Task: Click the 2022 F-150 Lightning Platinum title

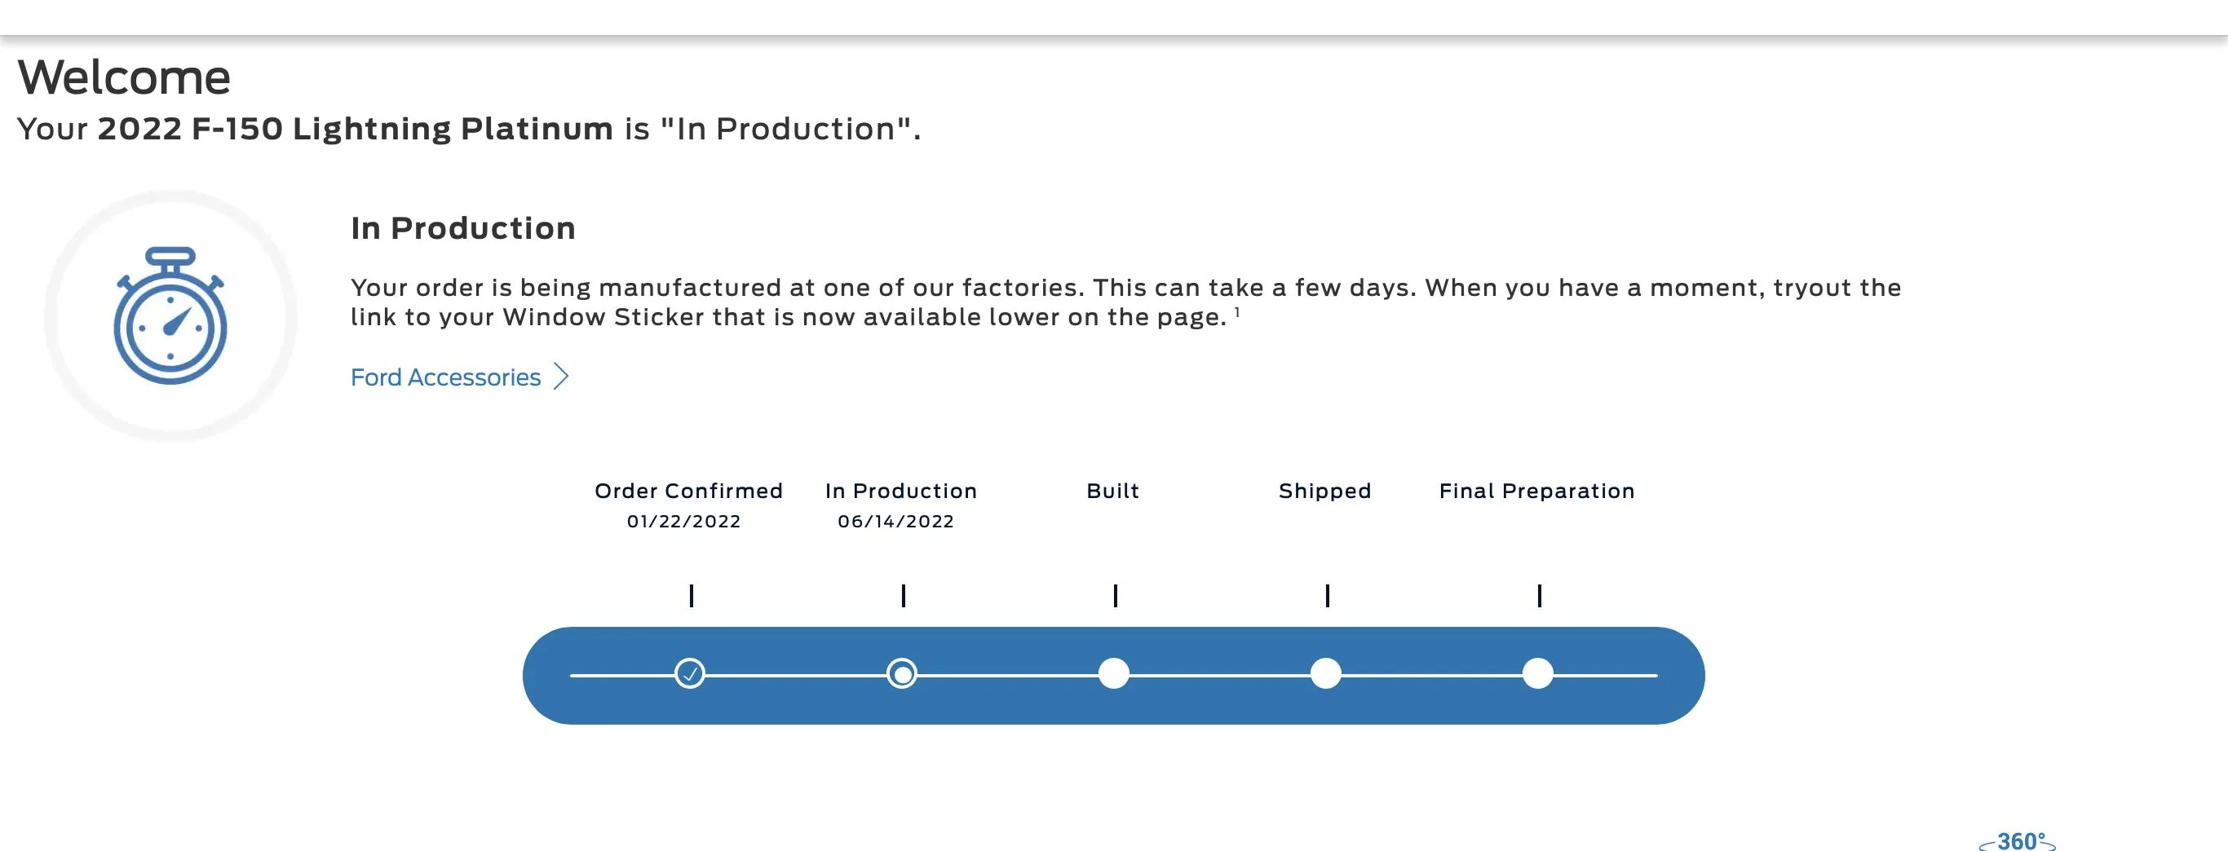Action: click(x=355, y=129)
